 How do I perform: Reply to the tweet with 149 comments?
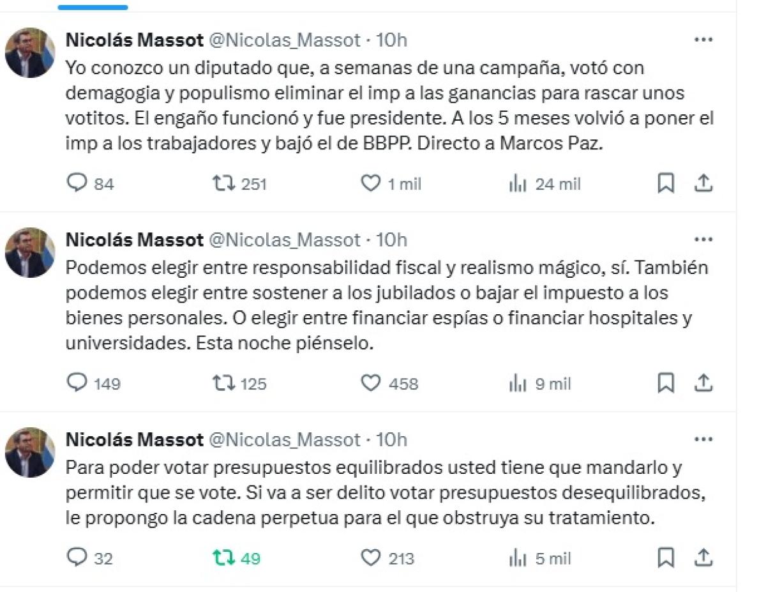(77, 383)
